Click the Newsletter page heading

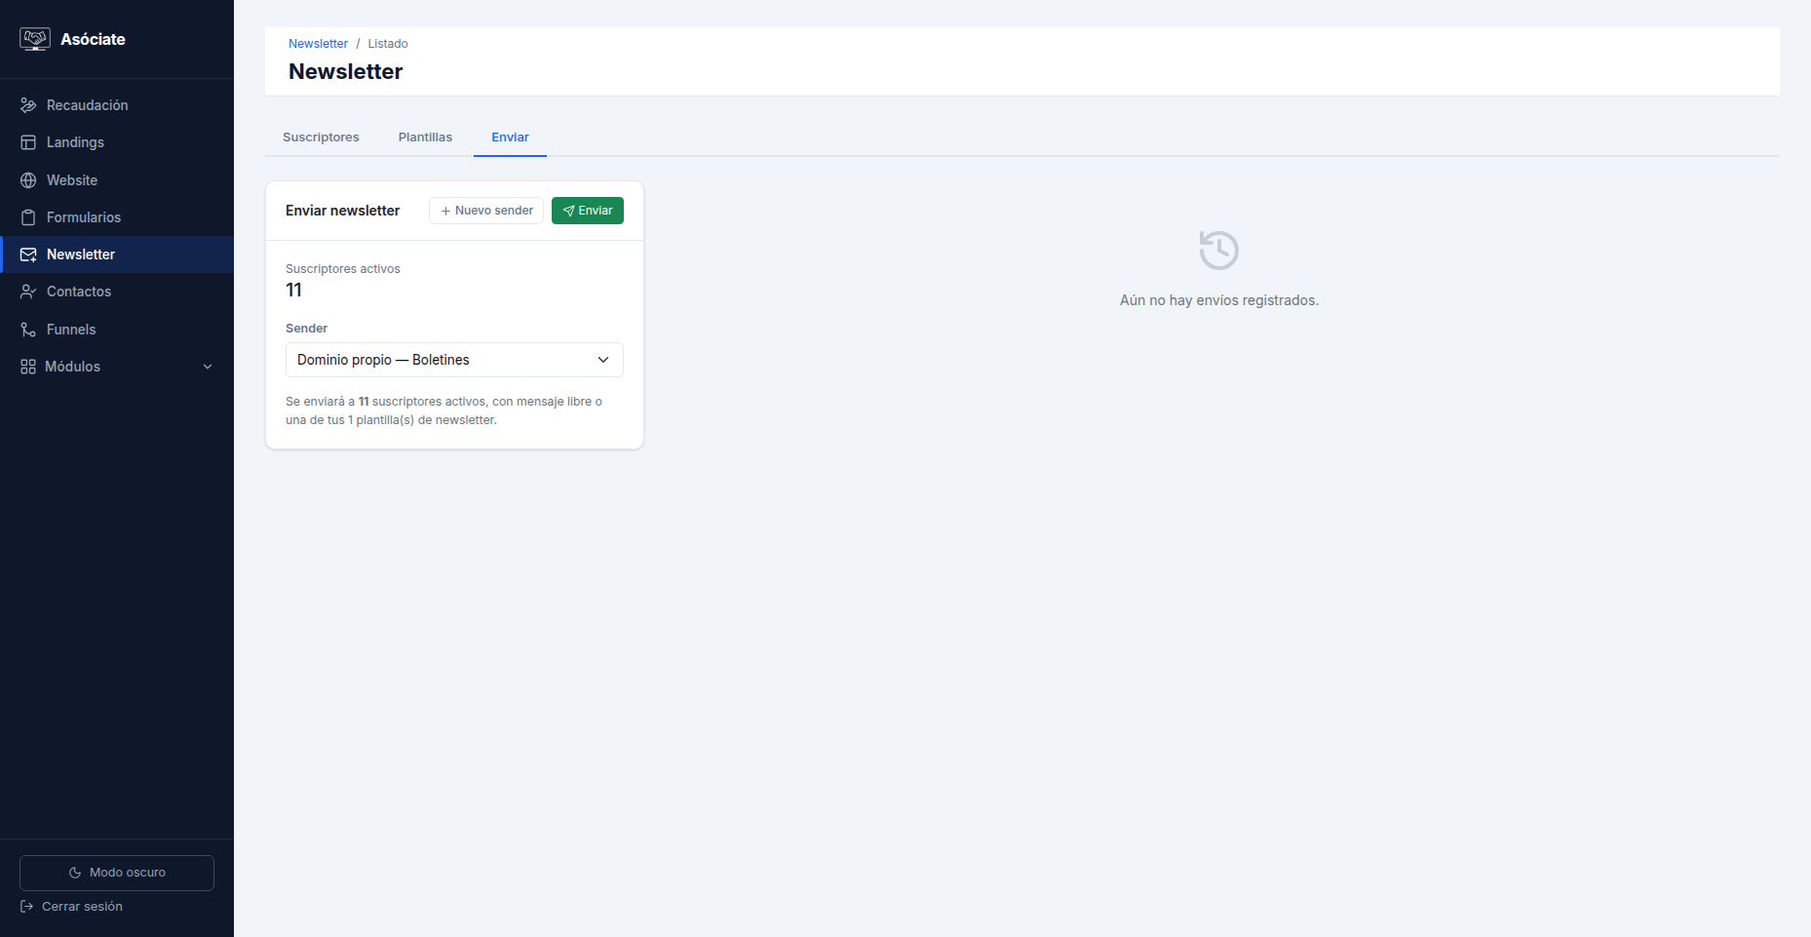click(345, 71)
